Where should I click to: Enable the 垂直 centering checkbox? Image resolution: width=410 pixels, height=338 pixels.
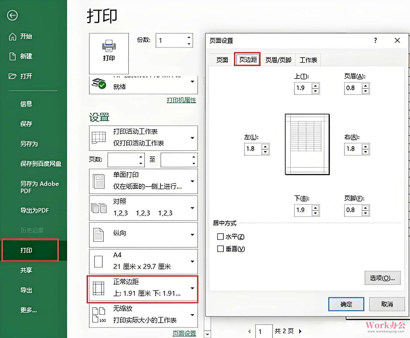(x=220, y=249)
